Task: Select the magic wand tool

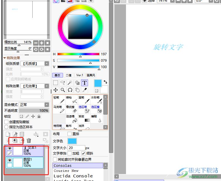Action: pyautogui.click(x=70, y=83)
